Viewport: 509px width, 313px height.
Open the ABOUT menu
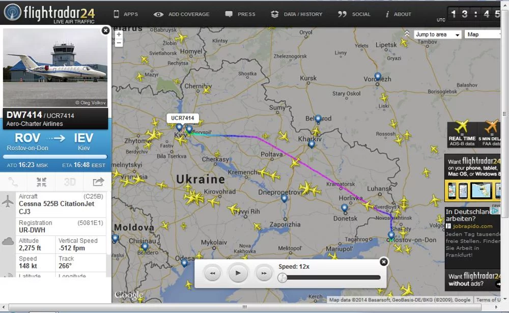point(399,14)
